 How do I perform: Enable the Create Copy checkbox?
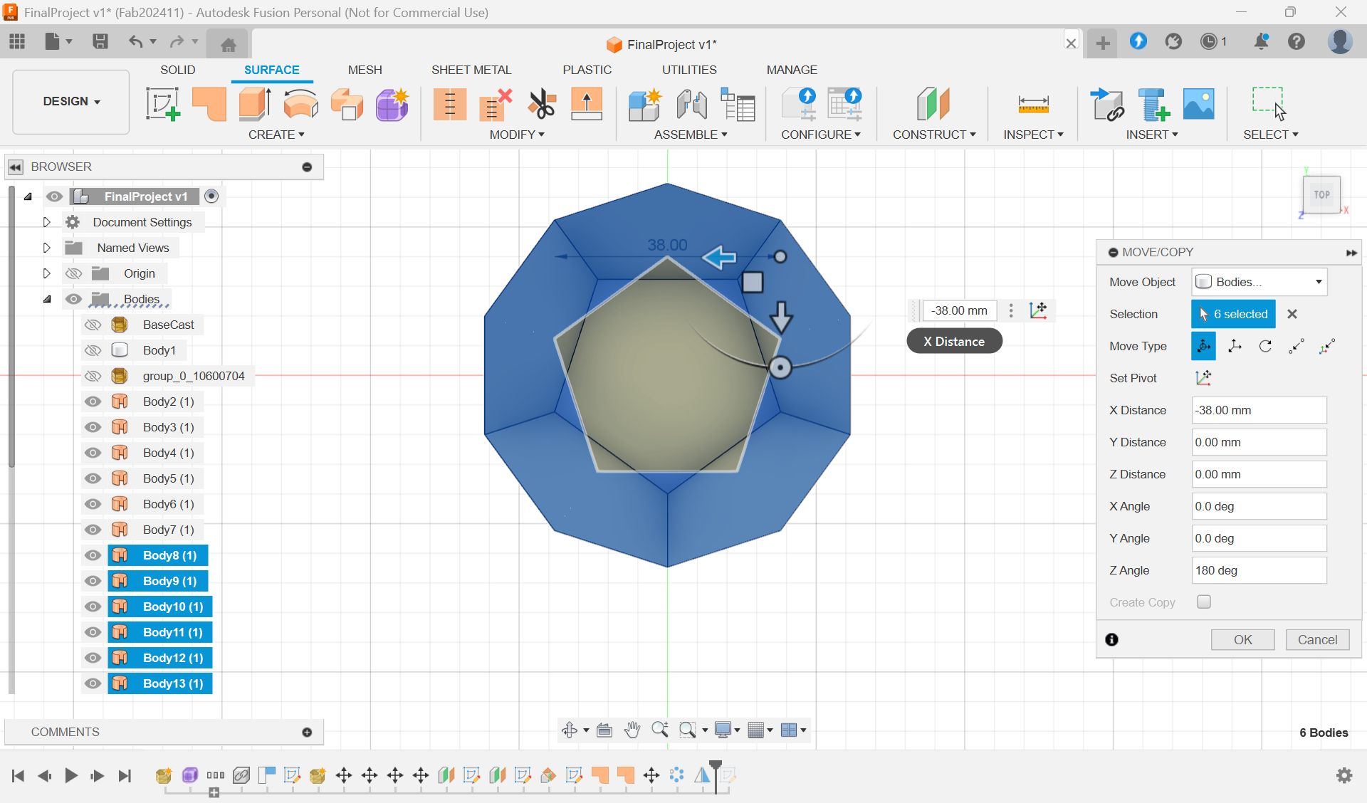(x=1204, y=602)
